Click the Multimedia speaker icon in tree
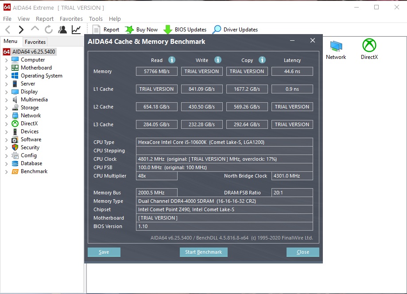Image resolution: width=407 pixels, height=294 pixels. tap(15, 100)
